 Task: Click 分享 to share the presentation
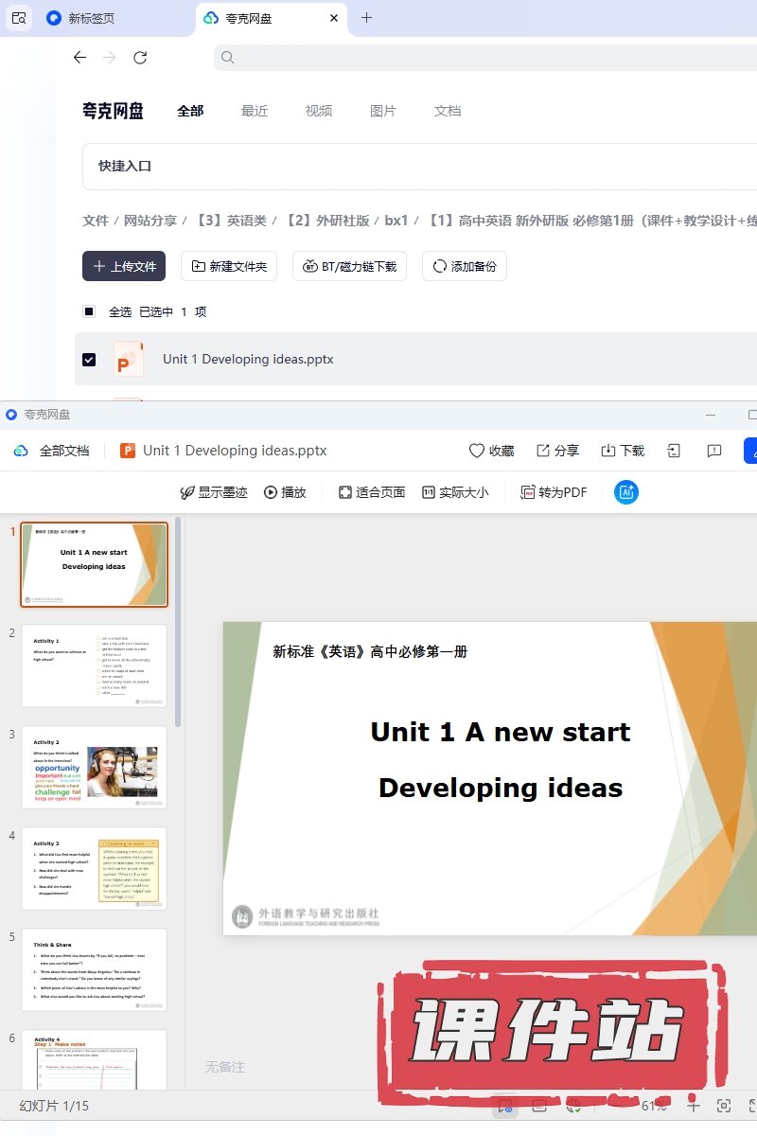pos(557,451)
